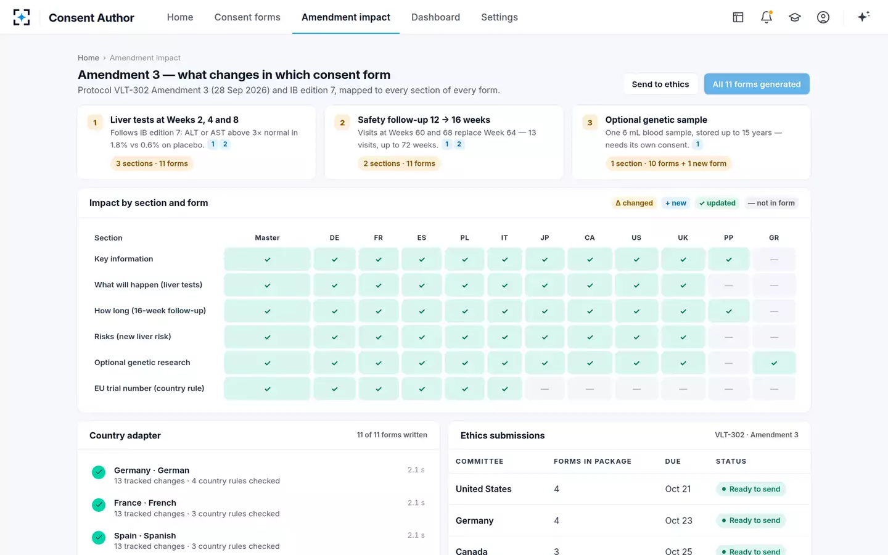Click the + new legend chip
The width and height of the screenshot is (888, 555).
point(676,203)
